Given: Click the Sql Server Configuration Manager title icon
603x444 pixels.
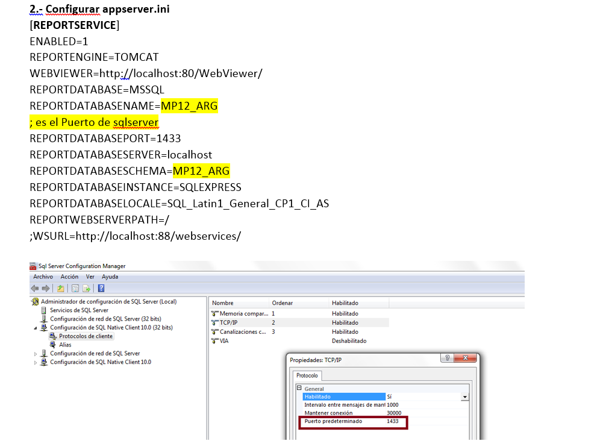Looking at the screenshot, I should coord(33,266).
